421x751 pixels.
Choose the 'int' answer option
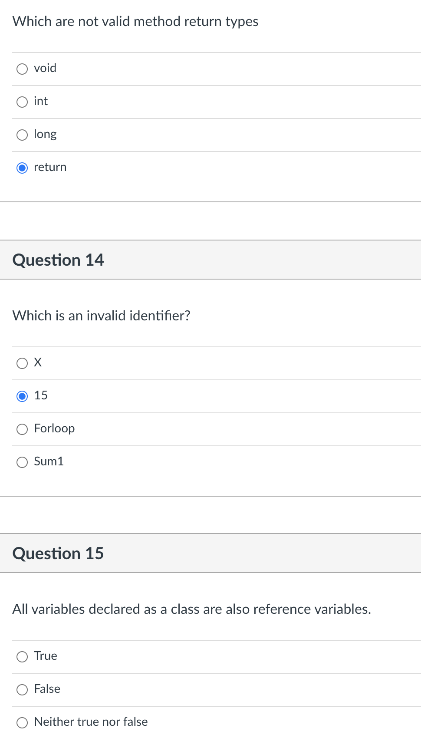(22, 102)
